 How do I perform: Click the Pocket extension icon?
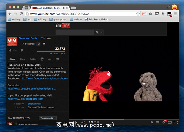[x=157, y=14]
